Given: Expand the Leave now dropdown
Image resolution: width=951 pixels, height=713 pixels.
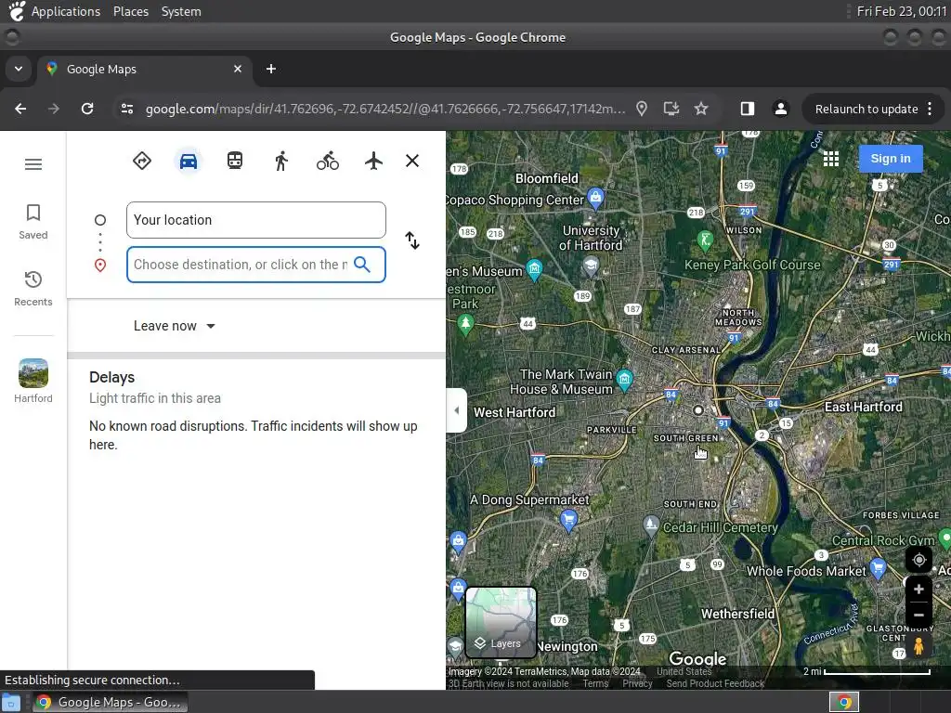Looking at the screenshot, I should pos(175,326).
